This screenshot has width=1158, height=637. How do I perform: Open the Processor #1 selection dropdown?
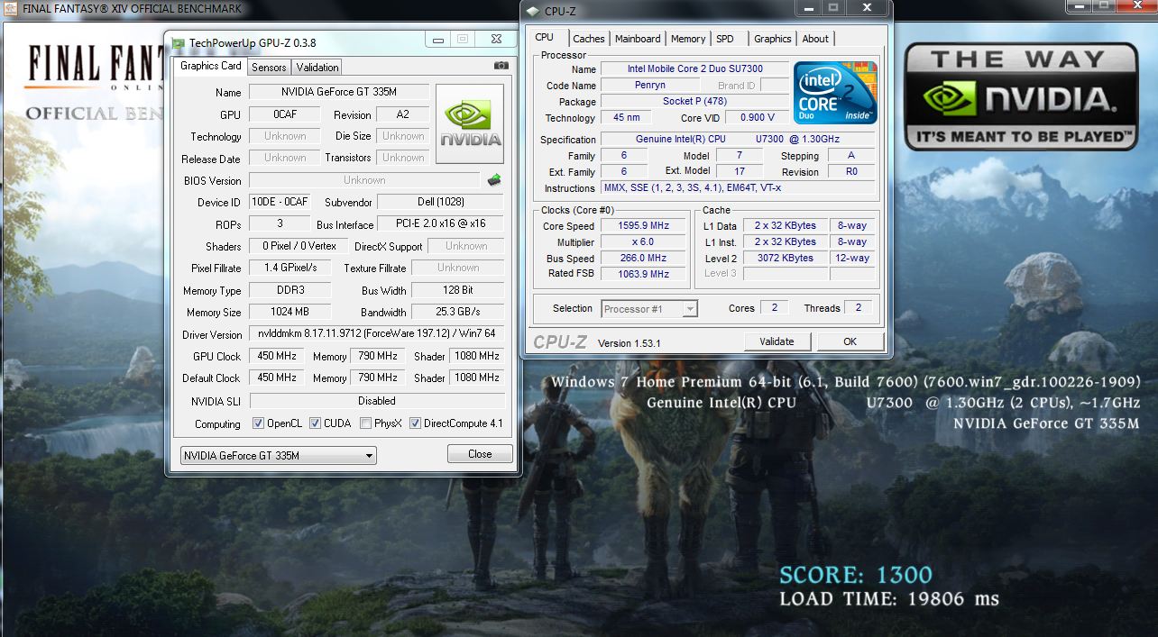[649, 309]
